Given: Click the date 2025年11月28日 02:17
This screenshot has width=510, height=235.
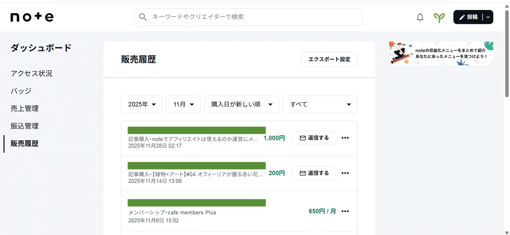Looking at the screenshot, I should pos(155,145).
